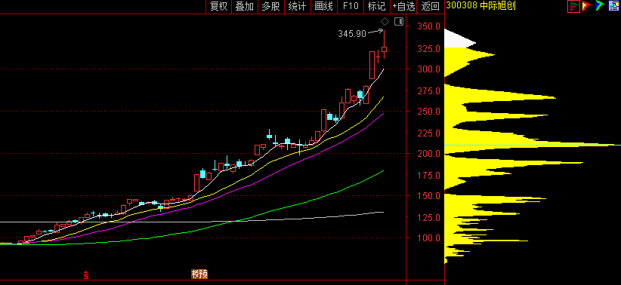Click the 225.0 price axis label

pyautogui.click(x=428, y=133)
